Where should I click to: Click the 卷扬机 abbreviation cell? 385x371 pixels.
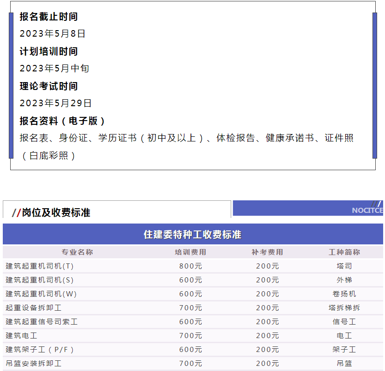click(344, 294)
